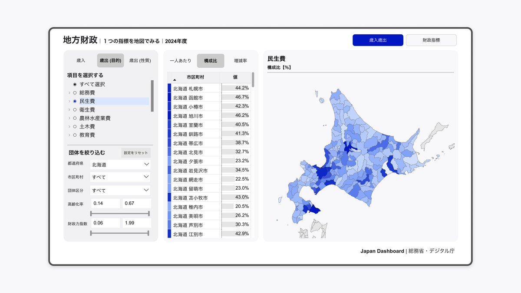This screenshot has height=293, width=521.
Task: Switch to the 歳出 (性質) tab
Action: click(x=139, y=60)
